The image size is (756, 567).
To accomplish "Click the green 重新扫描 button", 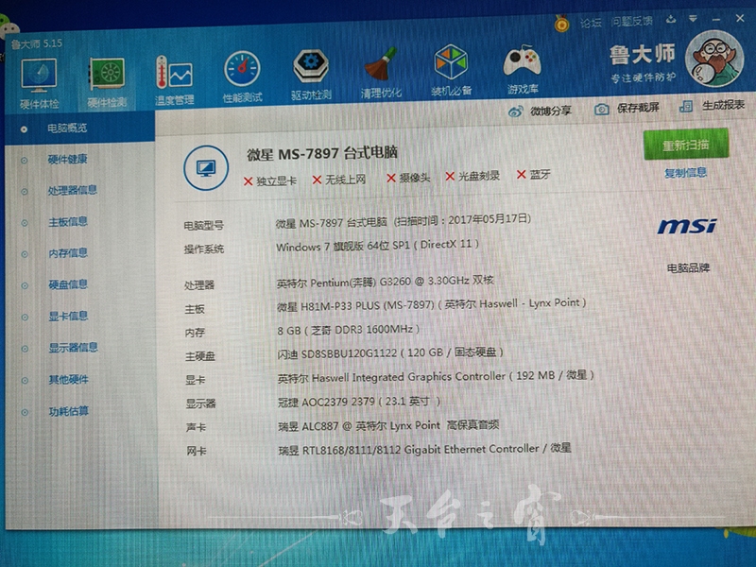I will [x=686, y=145].
